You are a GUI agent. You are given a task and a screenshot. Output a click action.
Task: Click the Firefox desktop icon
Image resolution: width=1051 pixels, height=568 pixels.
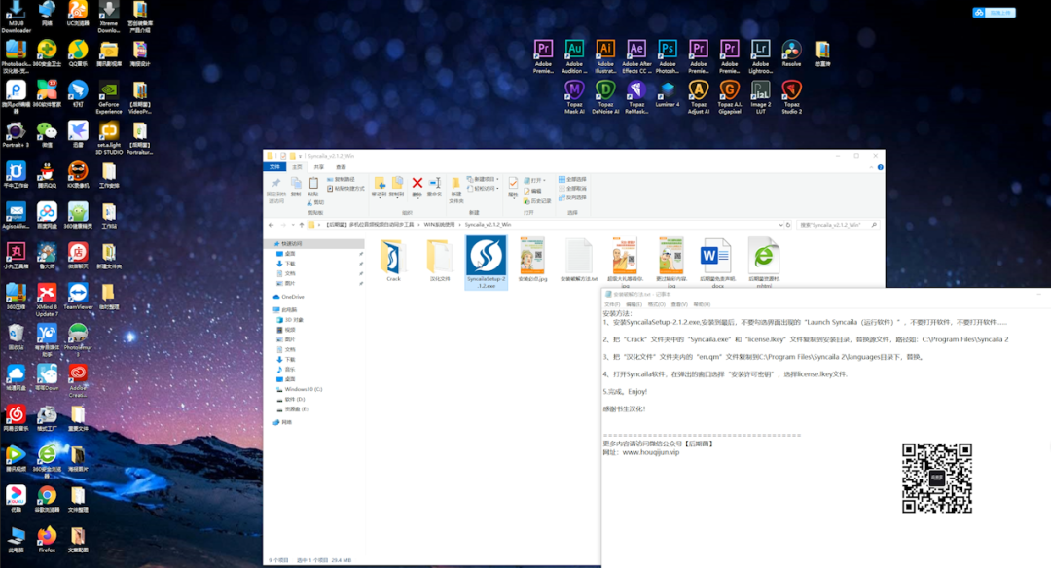pos(47,540)
